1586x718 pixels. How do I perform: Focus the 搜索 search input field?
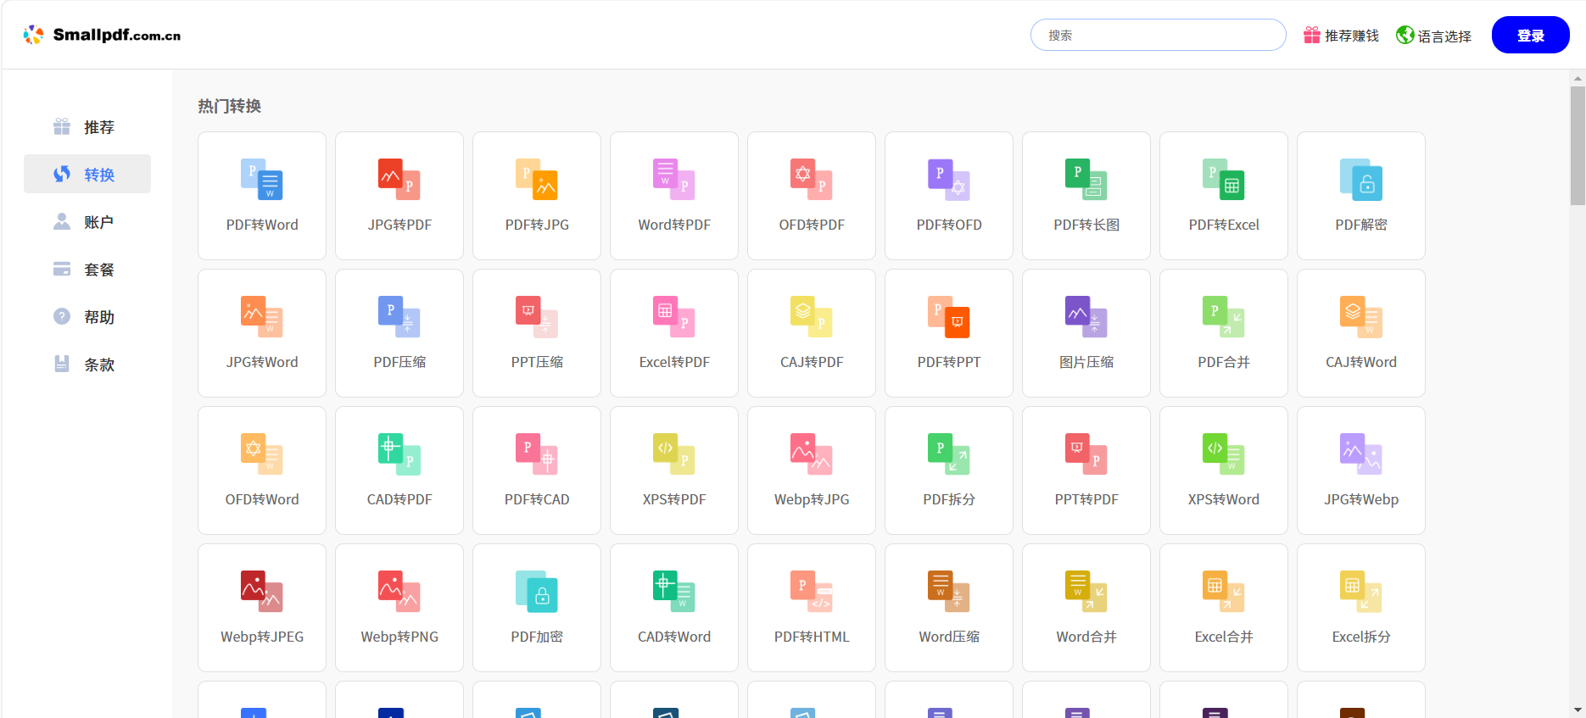click(x=1158, y=36)
